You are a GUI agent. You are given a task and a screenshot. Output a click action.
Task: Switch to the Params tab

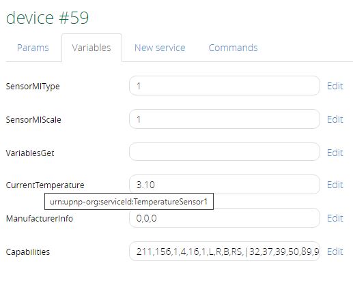tap(33, 48)
